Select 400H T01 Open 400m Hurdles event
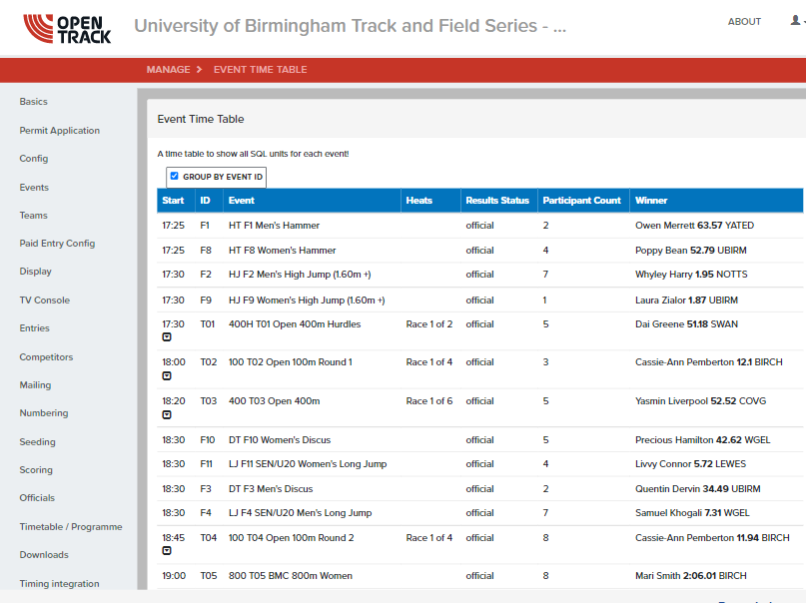This screenshot has width=806, height=603. 295,324
